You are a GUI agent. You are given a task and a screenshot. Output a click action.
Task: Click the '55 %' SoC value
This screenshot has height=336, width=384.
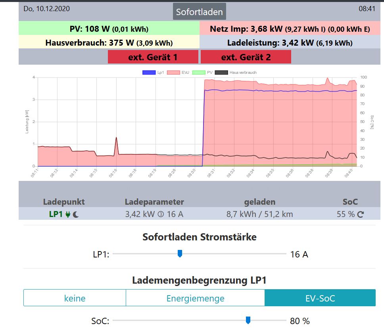click(346, 214)
